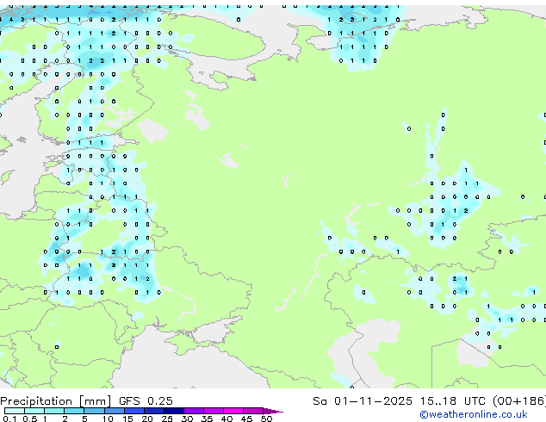Select the legend swatch between 2 and 5

pos(74,411)
